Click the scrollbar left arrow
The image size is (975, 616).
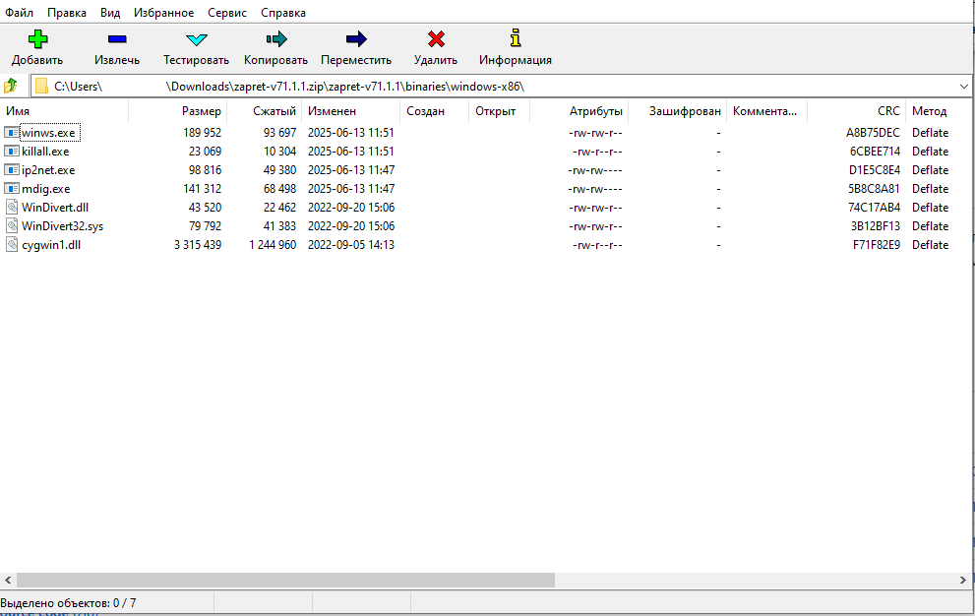coord(8,580)
